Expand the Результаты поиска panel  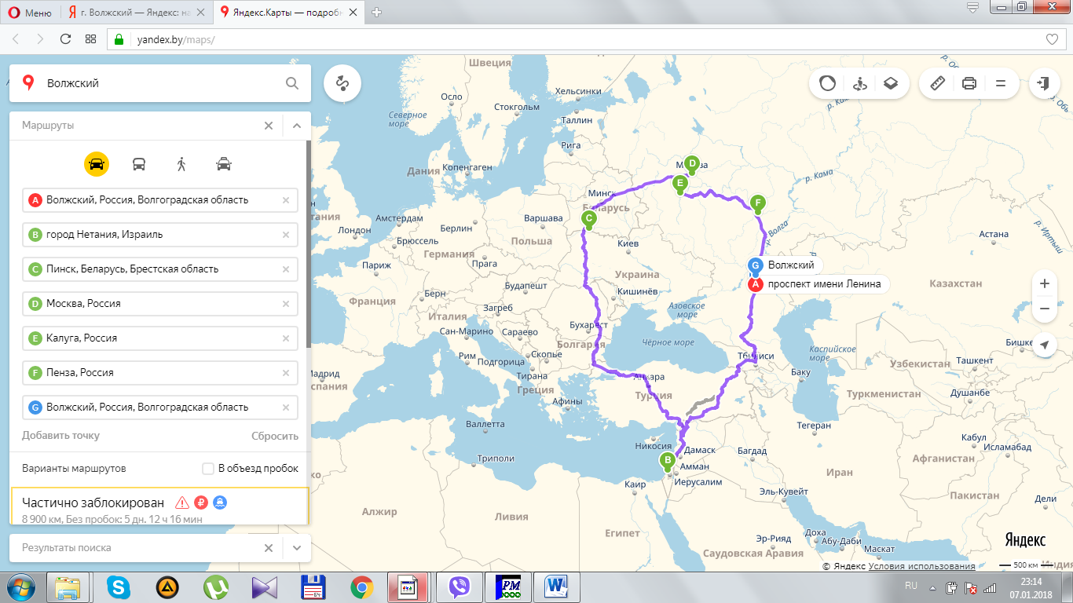297,548
